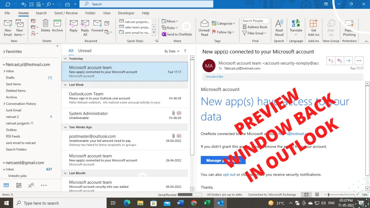Switch to Reading view in status bar

click(x=317, y=195)
